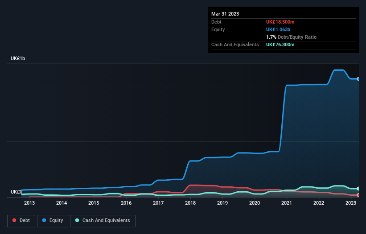
Task: Click the 2023 x-axis label
Action: coord(351,203)
